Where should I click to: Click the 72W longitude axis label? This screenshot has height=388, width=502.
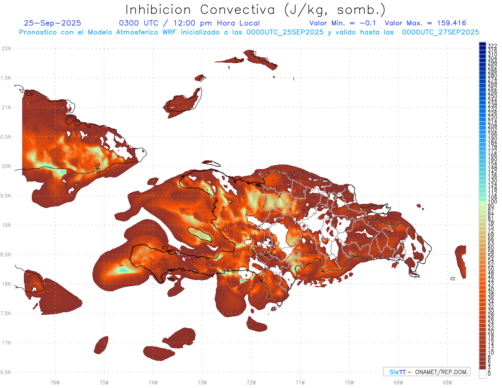(251, 382)
